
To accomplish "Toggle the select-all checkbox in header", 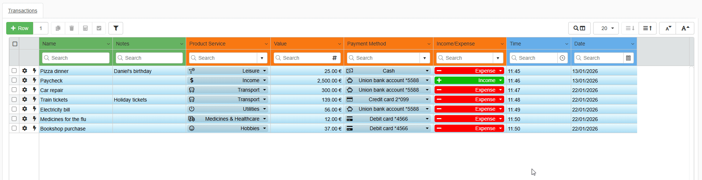I will point(15,44).
